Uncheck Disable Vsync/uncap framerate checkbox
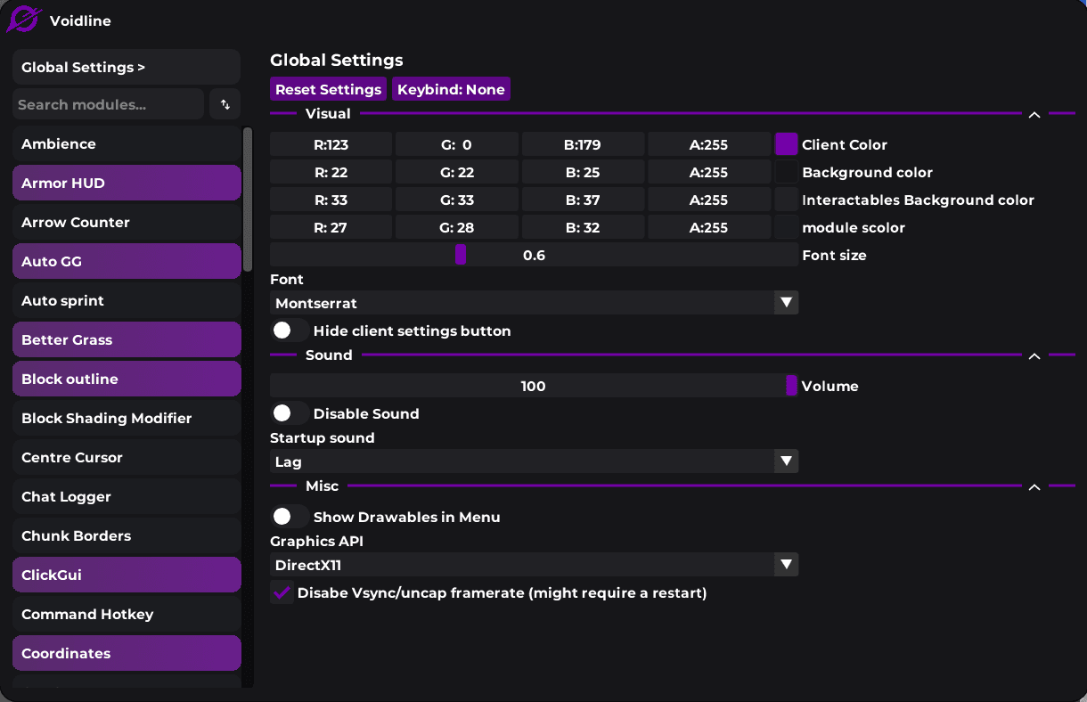 [282, 592]
